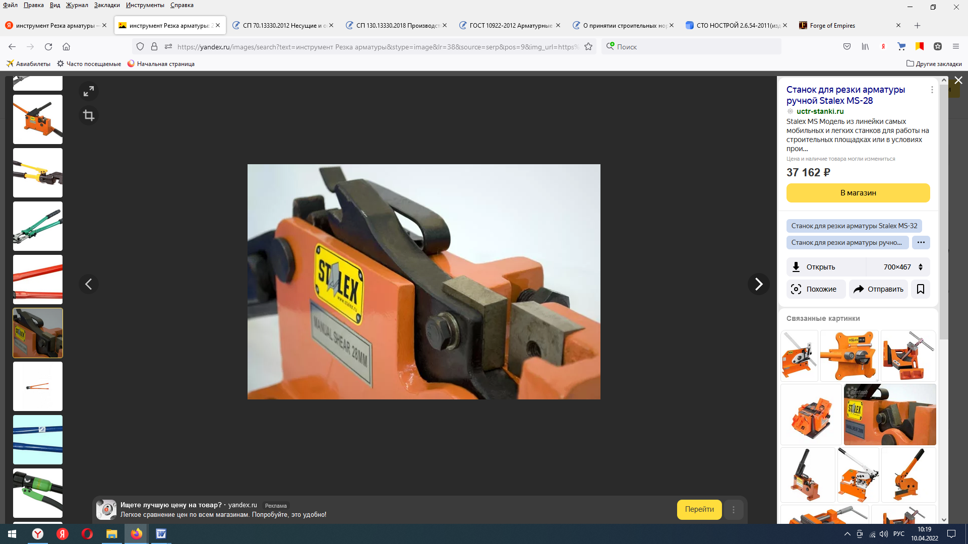The width and height of the screenshot is (968, 544).
Task: Select yellow hydraulic cutter thumbnail in strip
Action: click(x=38, y=173)
